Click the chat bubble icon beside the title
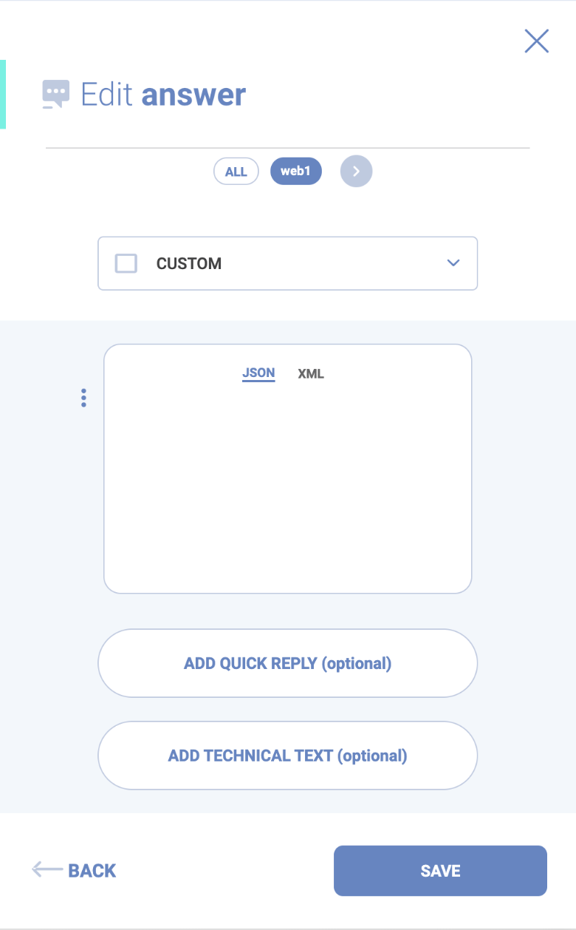The width and height of the screenshot is (576, 930). [x=56, y=95]
